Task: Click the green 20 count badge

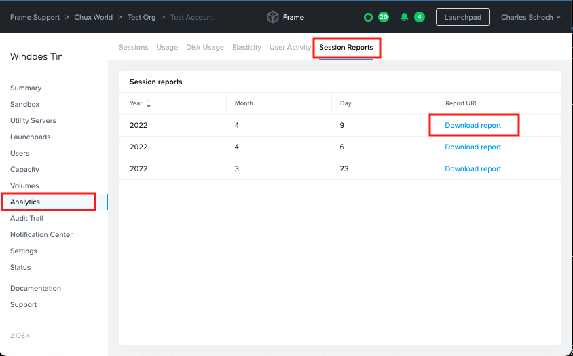Action: 384,17
